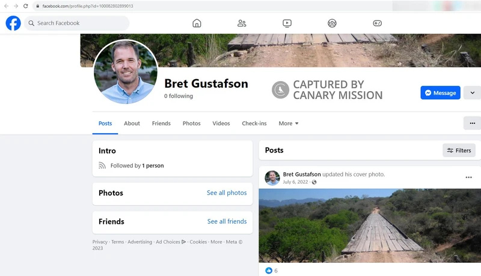Click into the Search Facebook field
This screenshot has width=481, height=276.
(x=77, y=23)
